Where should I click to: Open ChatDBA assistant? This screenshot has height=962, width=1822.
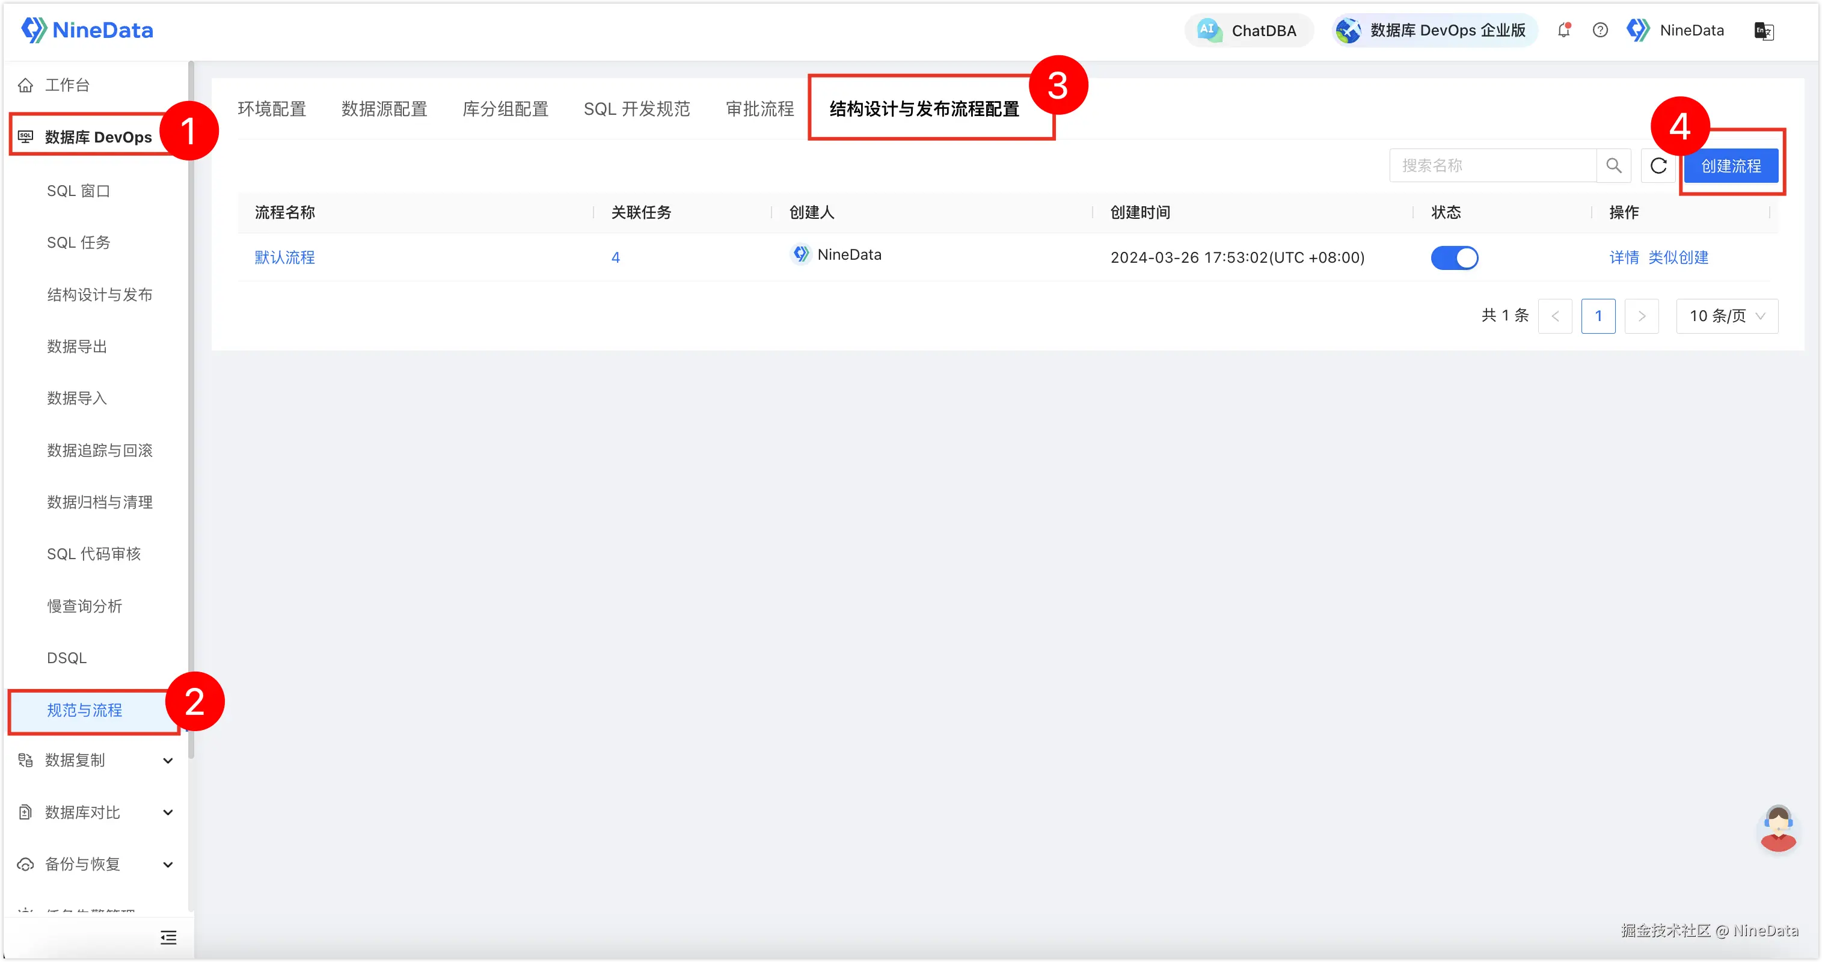pyautogui.click(x=1249, y=31)
